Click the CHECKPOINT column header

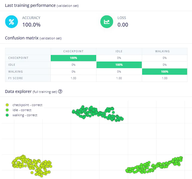(73, 51)
